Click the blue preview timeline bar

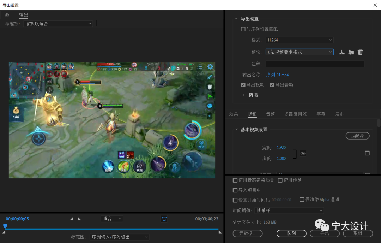112,229
